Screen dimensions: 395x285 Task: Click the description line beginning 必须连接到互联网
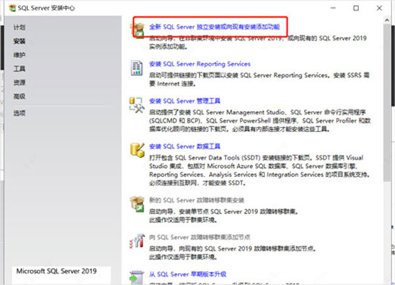tap(197, 183)
